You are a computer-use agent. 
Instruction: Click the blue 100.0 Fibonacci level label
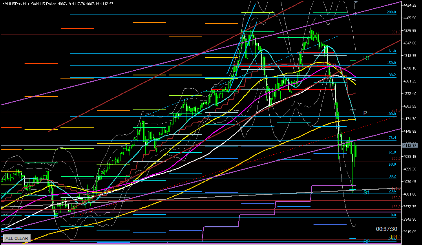tap(391, 114)
